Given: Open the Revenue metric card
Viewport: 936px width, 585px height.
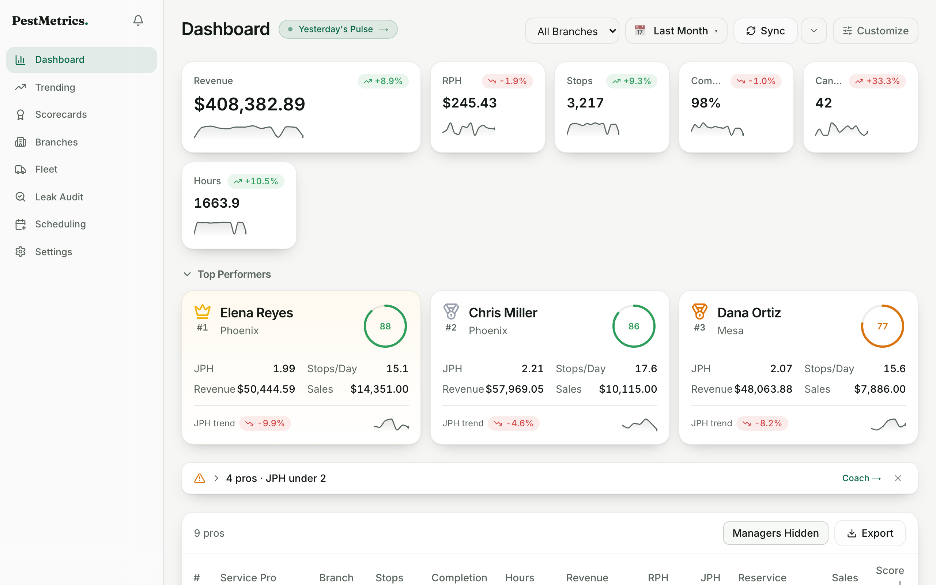Looking at the screenshot, I should [301, 107].
